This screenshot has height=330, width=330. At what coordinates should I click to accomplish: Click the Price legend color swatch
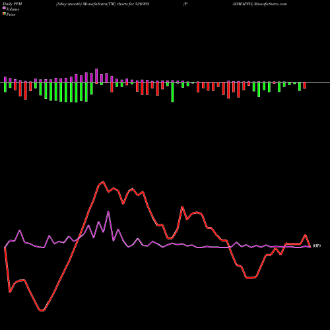(x=4, y=14)
